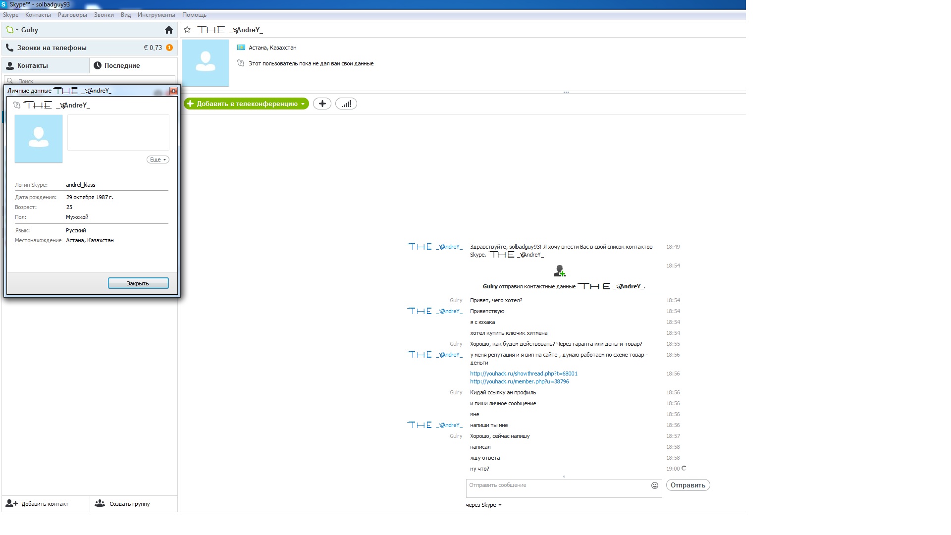Click the Skype credit notification badge
The height and width of the screenshot is (535, 951).
pyautogui.click(x=169, y=48)
